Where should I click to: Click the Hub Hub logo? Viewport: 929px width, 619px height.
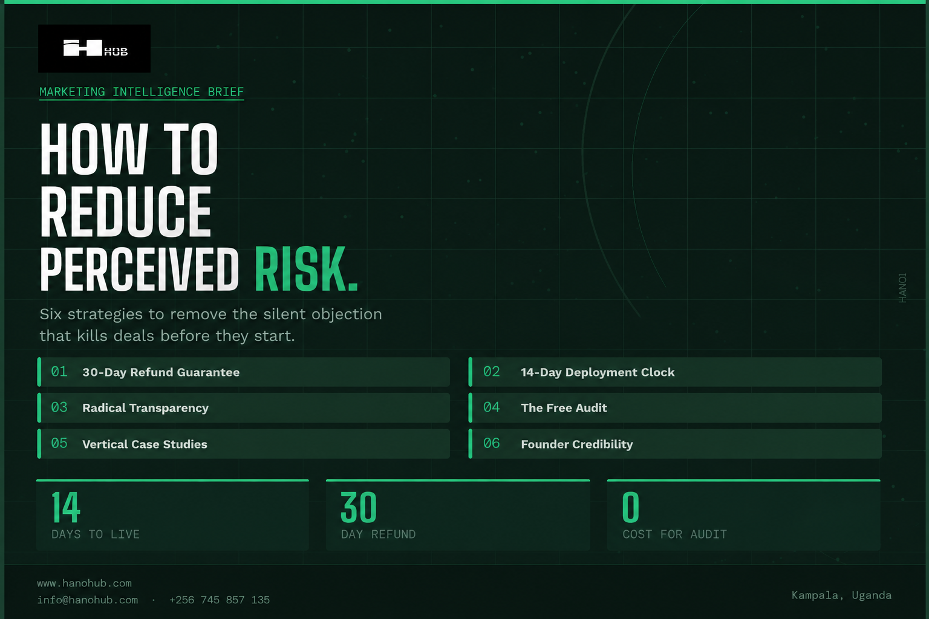click(94, 48)
